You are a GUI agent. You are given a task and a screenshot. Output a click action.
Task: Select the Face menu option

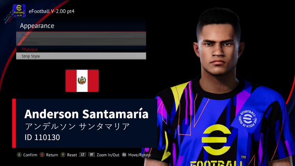click(81, 35)
